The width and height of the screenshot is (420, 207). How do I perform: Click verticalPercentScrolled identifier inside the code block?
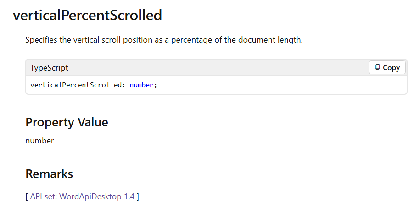click(x=76, y=85)
